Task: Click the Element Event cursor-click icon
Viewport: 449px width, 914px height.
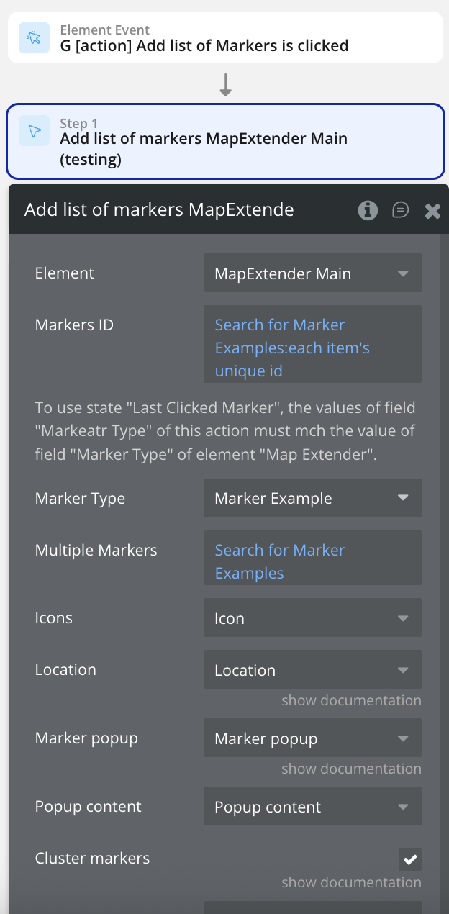Action: (x=34, y=38)
